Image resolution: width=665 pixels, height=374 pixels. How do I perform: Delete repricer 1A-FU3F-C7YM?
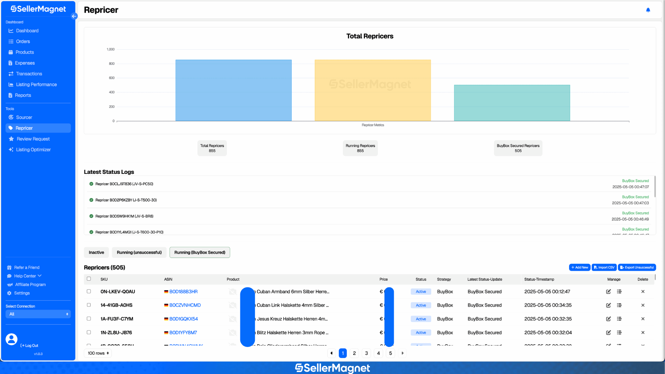643,319
